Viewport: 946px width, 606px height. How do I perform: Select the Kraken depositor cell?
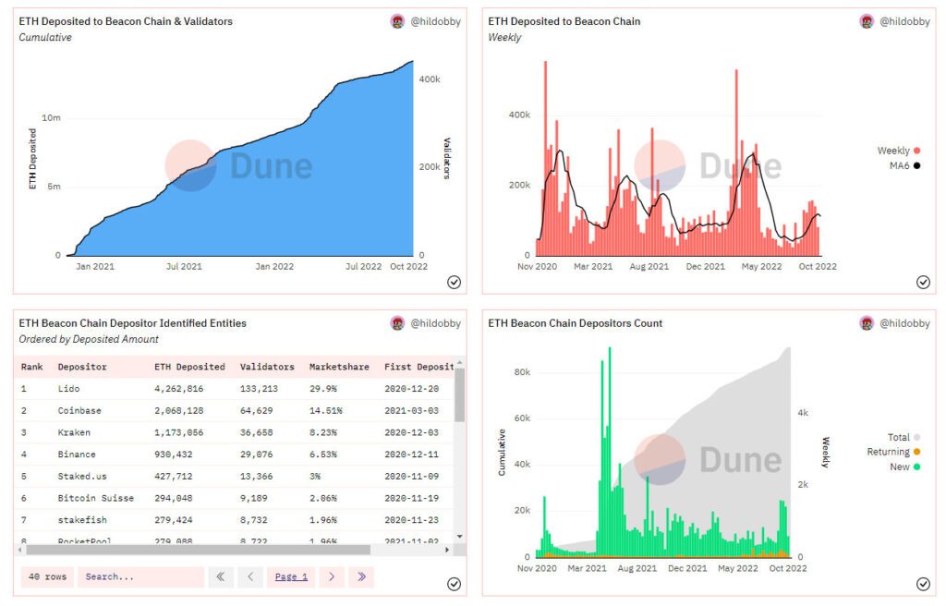[x=74, y=432]
